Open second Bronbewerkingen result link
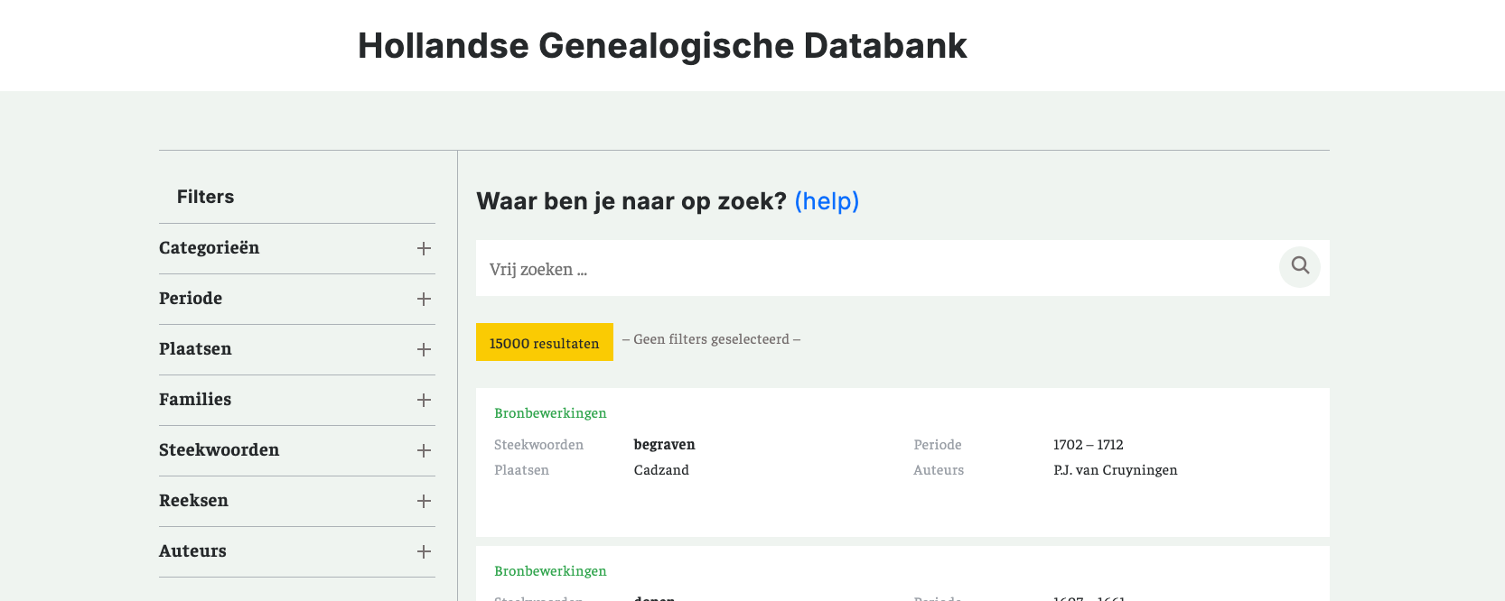1505x601 pixels. [550, 571]
